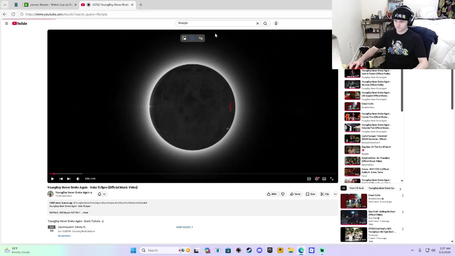This screenshot has width=455, height=256.
Task: Open VIEW TICKETS link
Action: [184, 227]
